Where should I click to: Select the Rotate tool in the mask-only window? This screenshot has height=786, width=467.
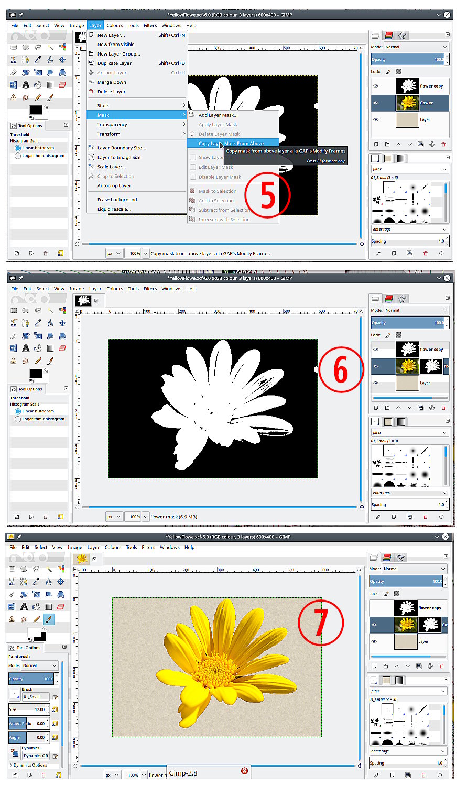coord(26,335)
